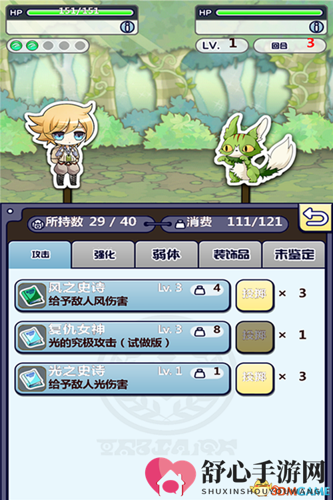333x500 pixels.
Task: Select the 光之史诗 book icon
Action: [x=31, y=379]
